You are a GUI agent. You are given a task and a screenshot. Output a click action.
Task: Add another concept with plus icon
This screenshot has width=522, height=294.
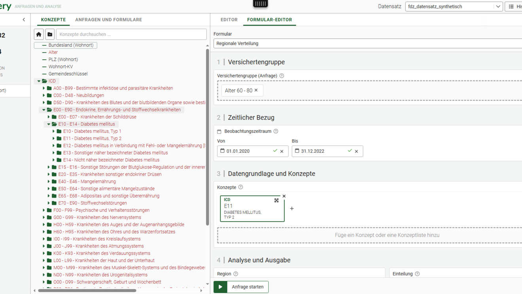click(x=292, y=209)
